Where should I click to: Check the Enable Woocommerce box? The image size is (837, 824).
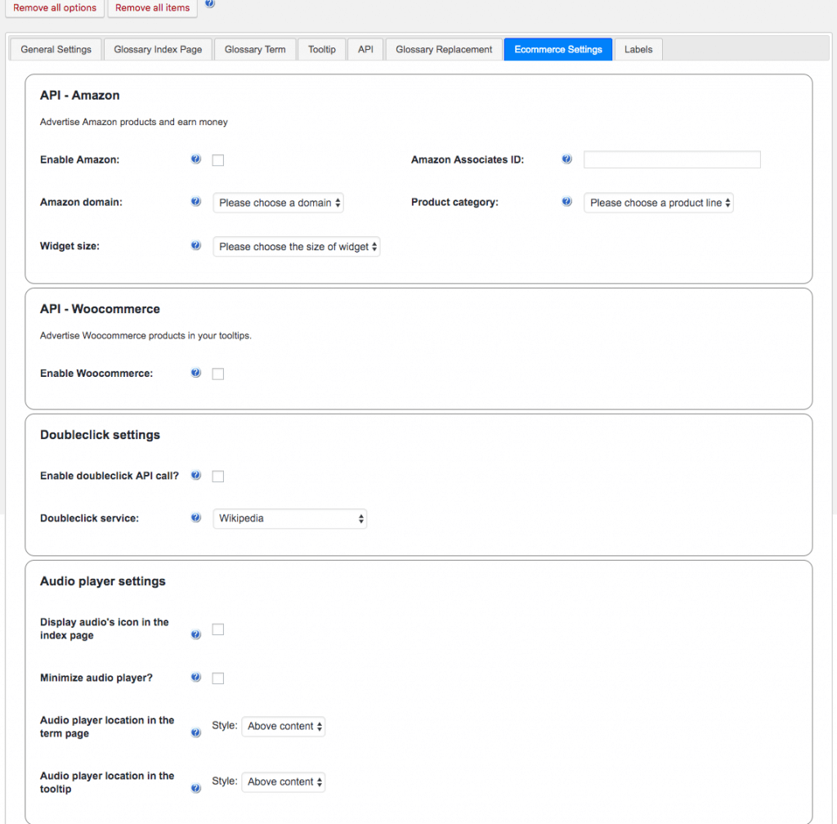[217, 374]
